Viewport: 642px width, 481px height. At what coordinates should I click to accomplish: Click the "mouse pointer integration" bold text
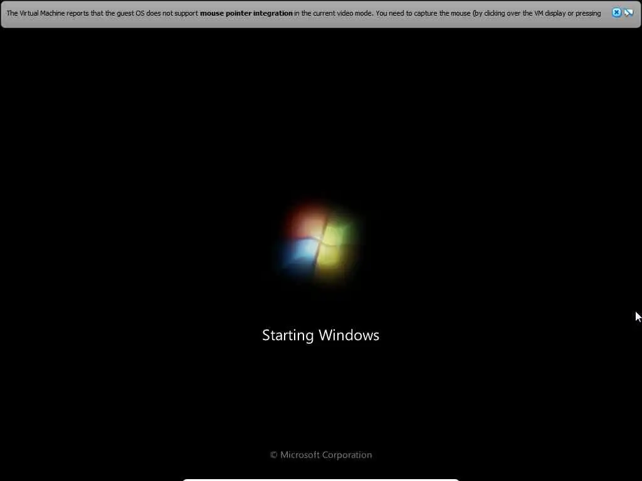[x=246, y=13]
